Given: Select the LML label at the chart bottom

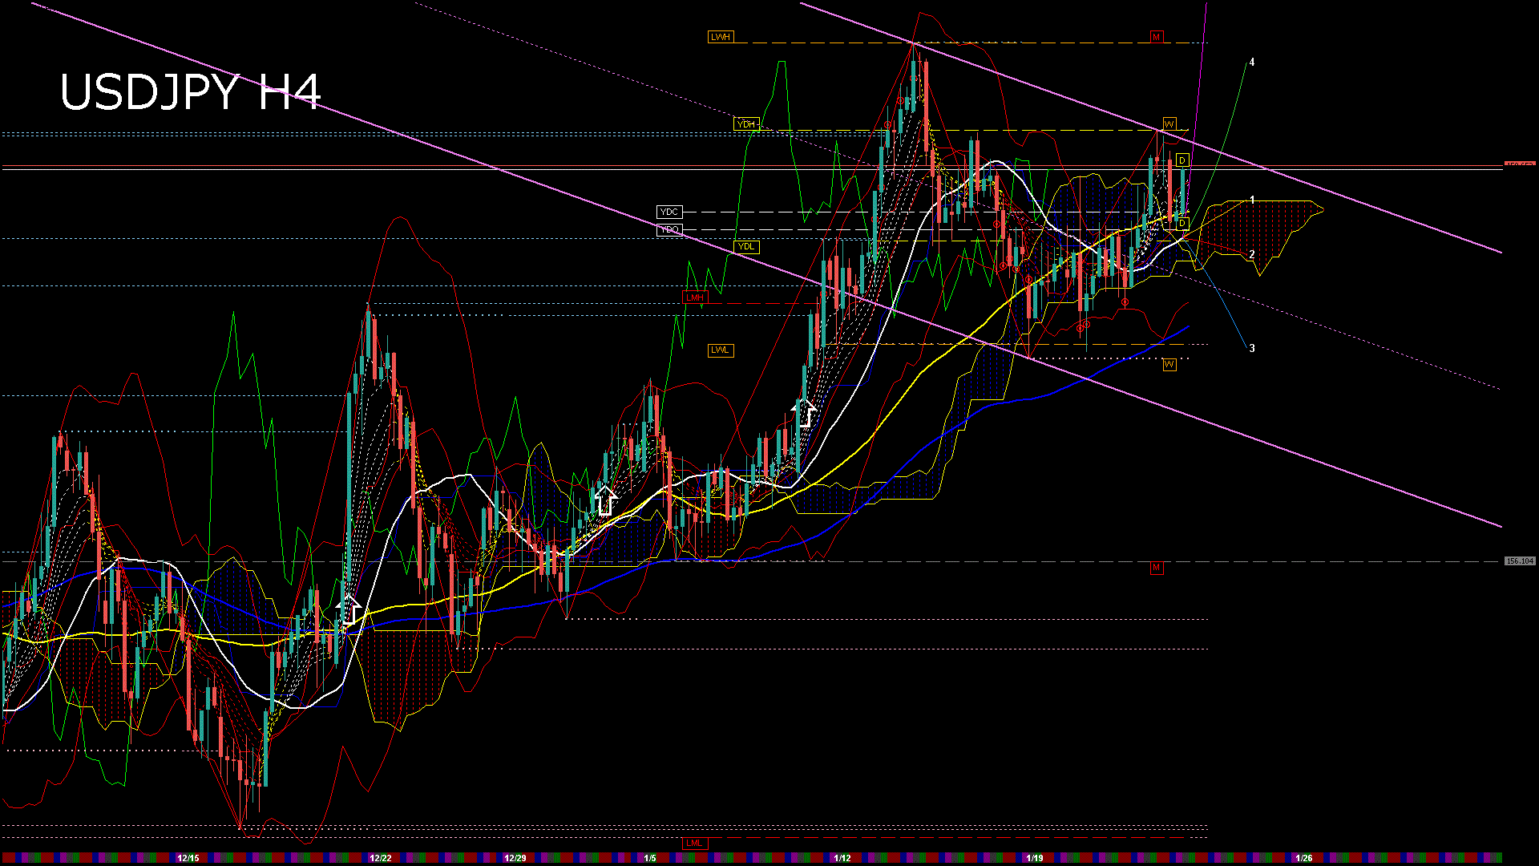Looking at the screenshot, I should click(696, 843).
